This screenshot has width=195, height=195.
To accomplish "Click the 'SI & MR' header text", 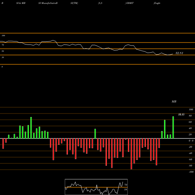I will point(21,3).
